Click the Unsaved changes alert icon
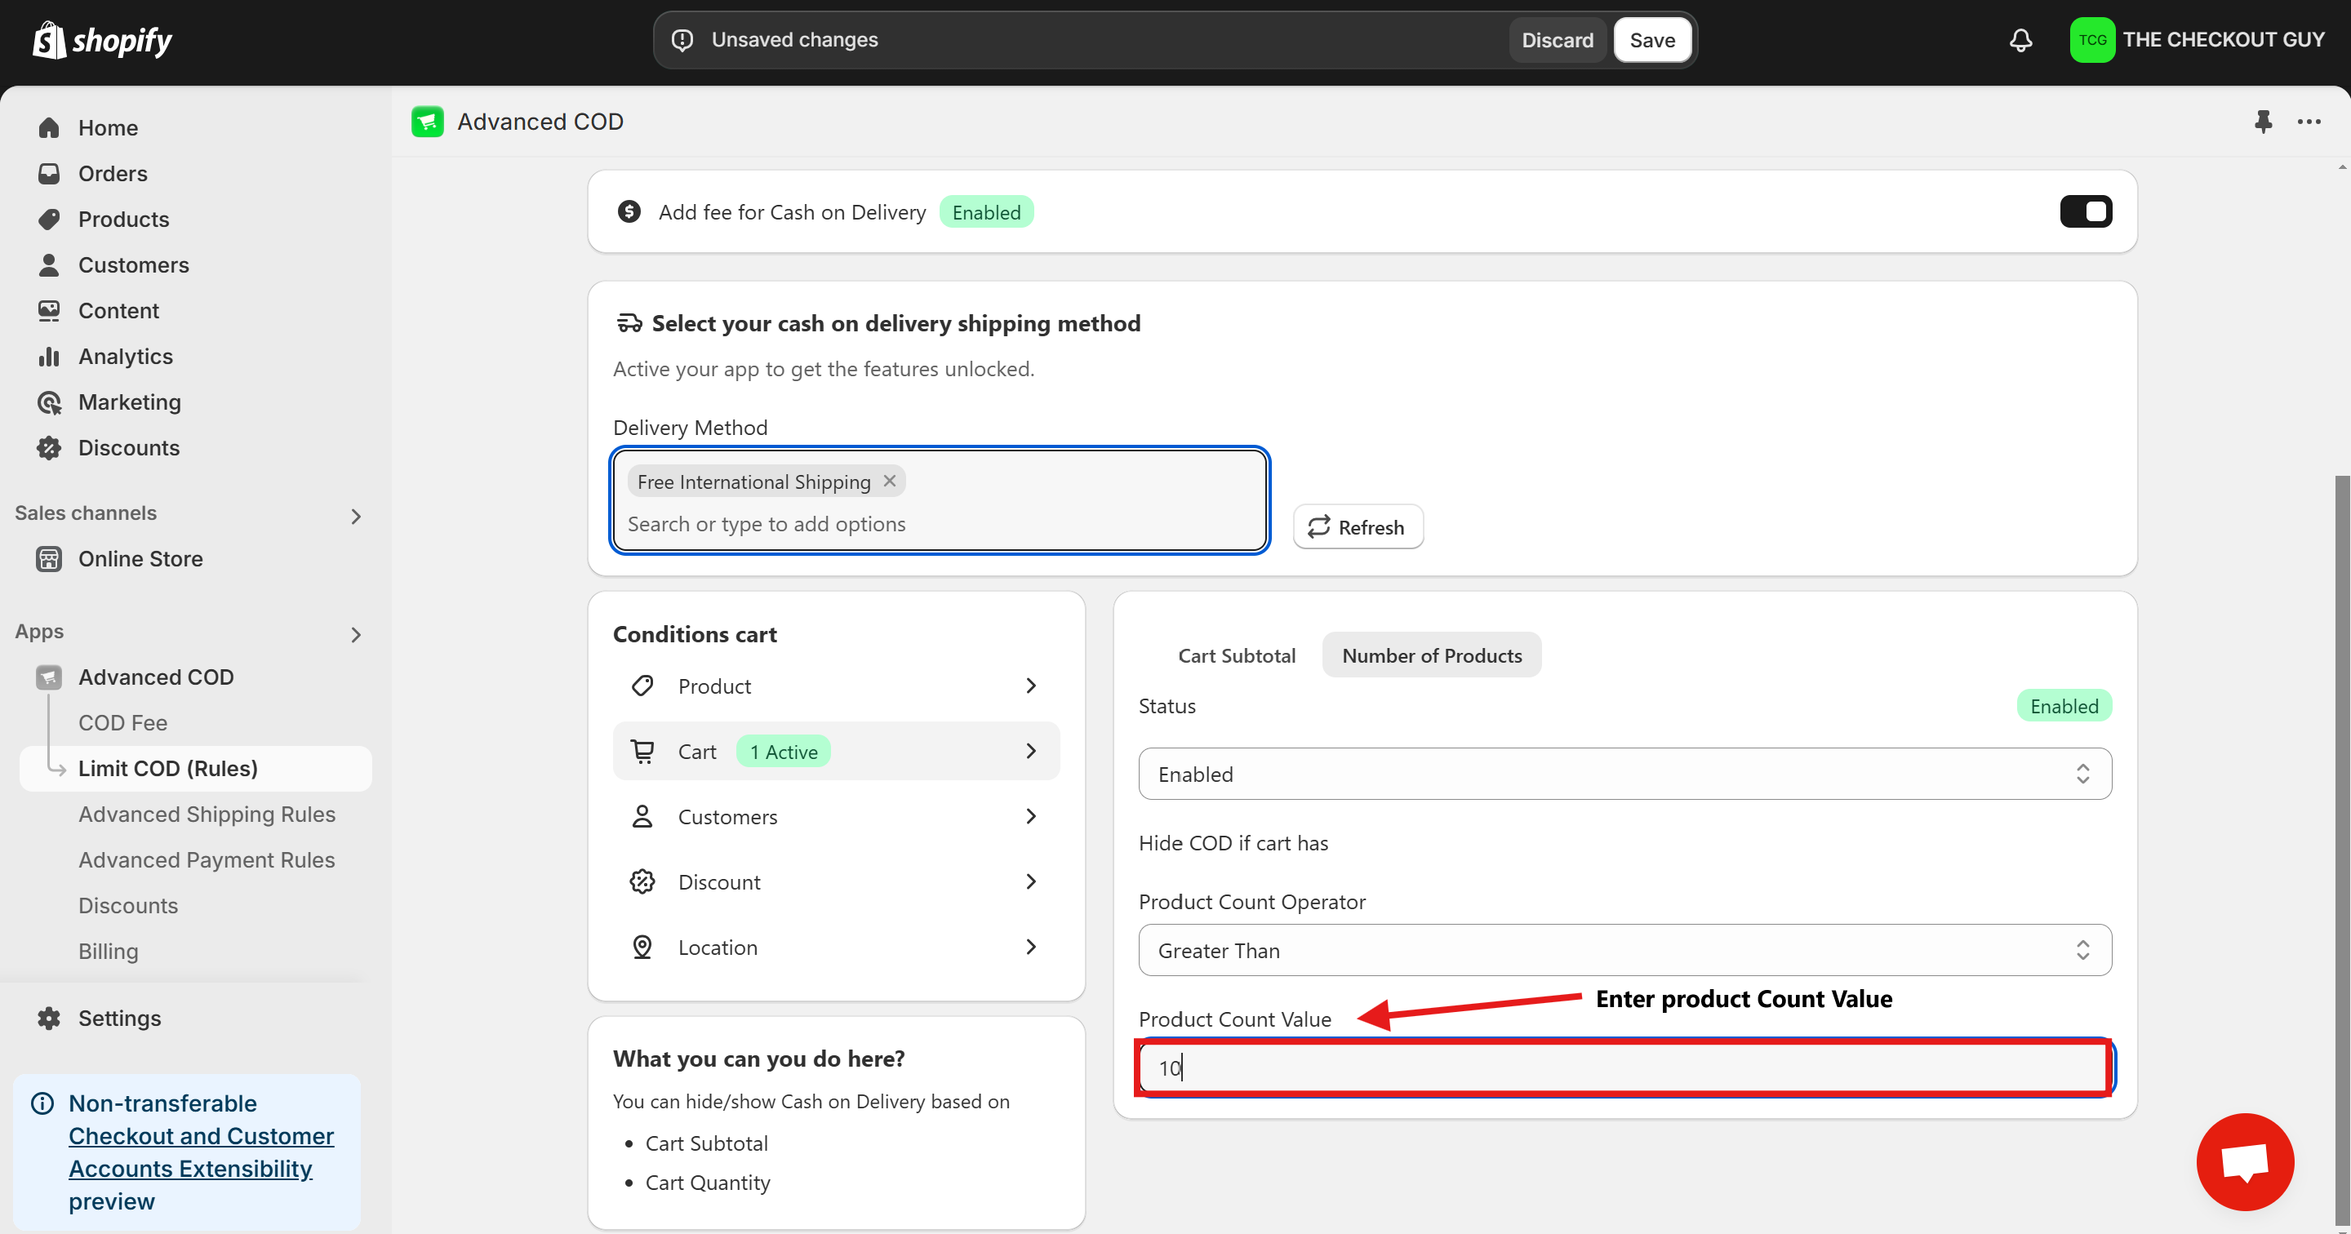Viewport: 2351px width, 1234px height. click(682, 40)
